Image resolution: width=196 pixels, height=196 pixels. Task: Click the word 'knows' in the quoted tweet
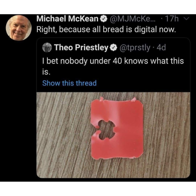136,61
